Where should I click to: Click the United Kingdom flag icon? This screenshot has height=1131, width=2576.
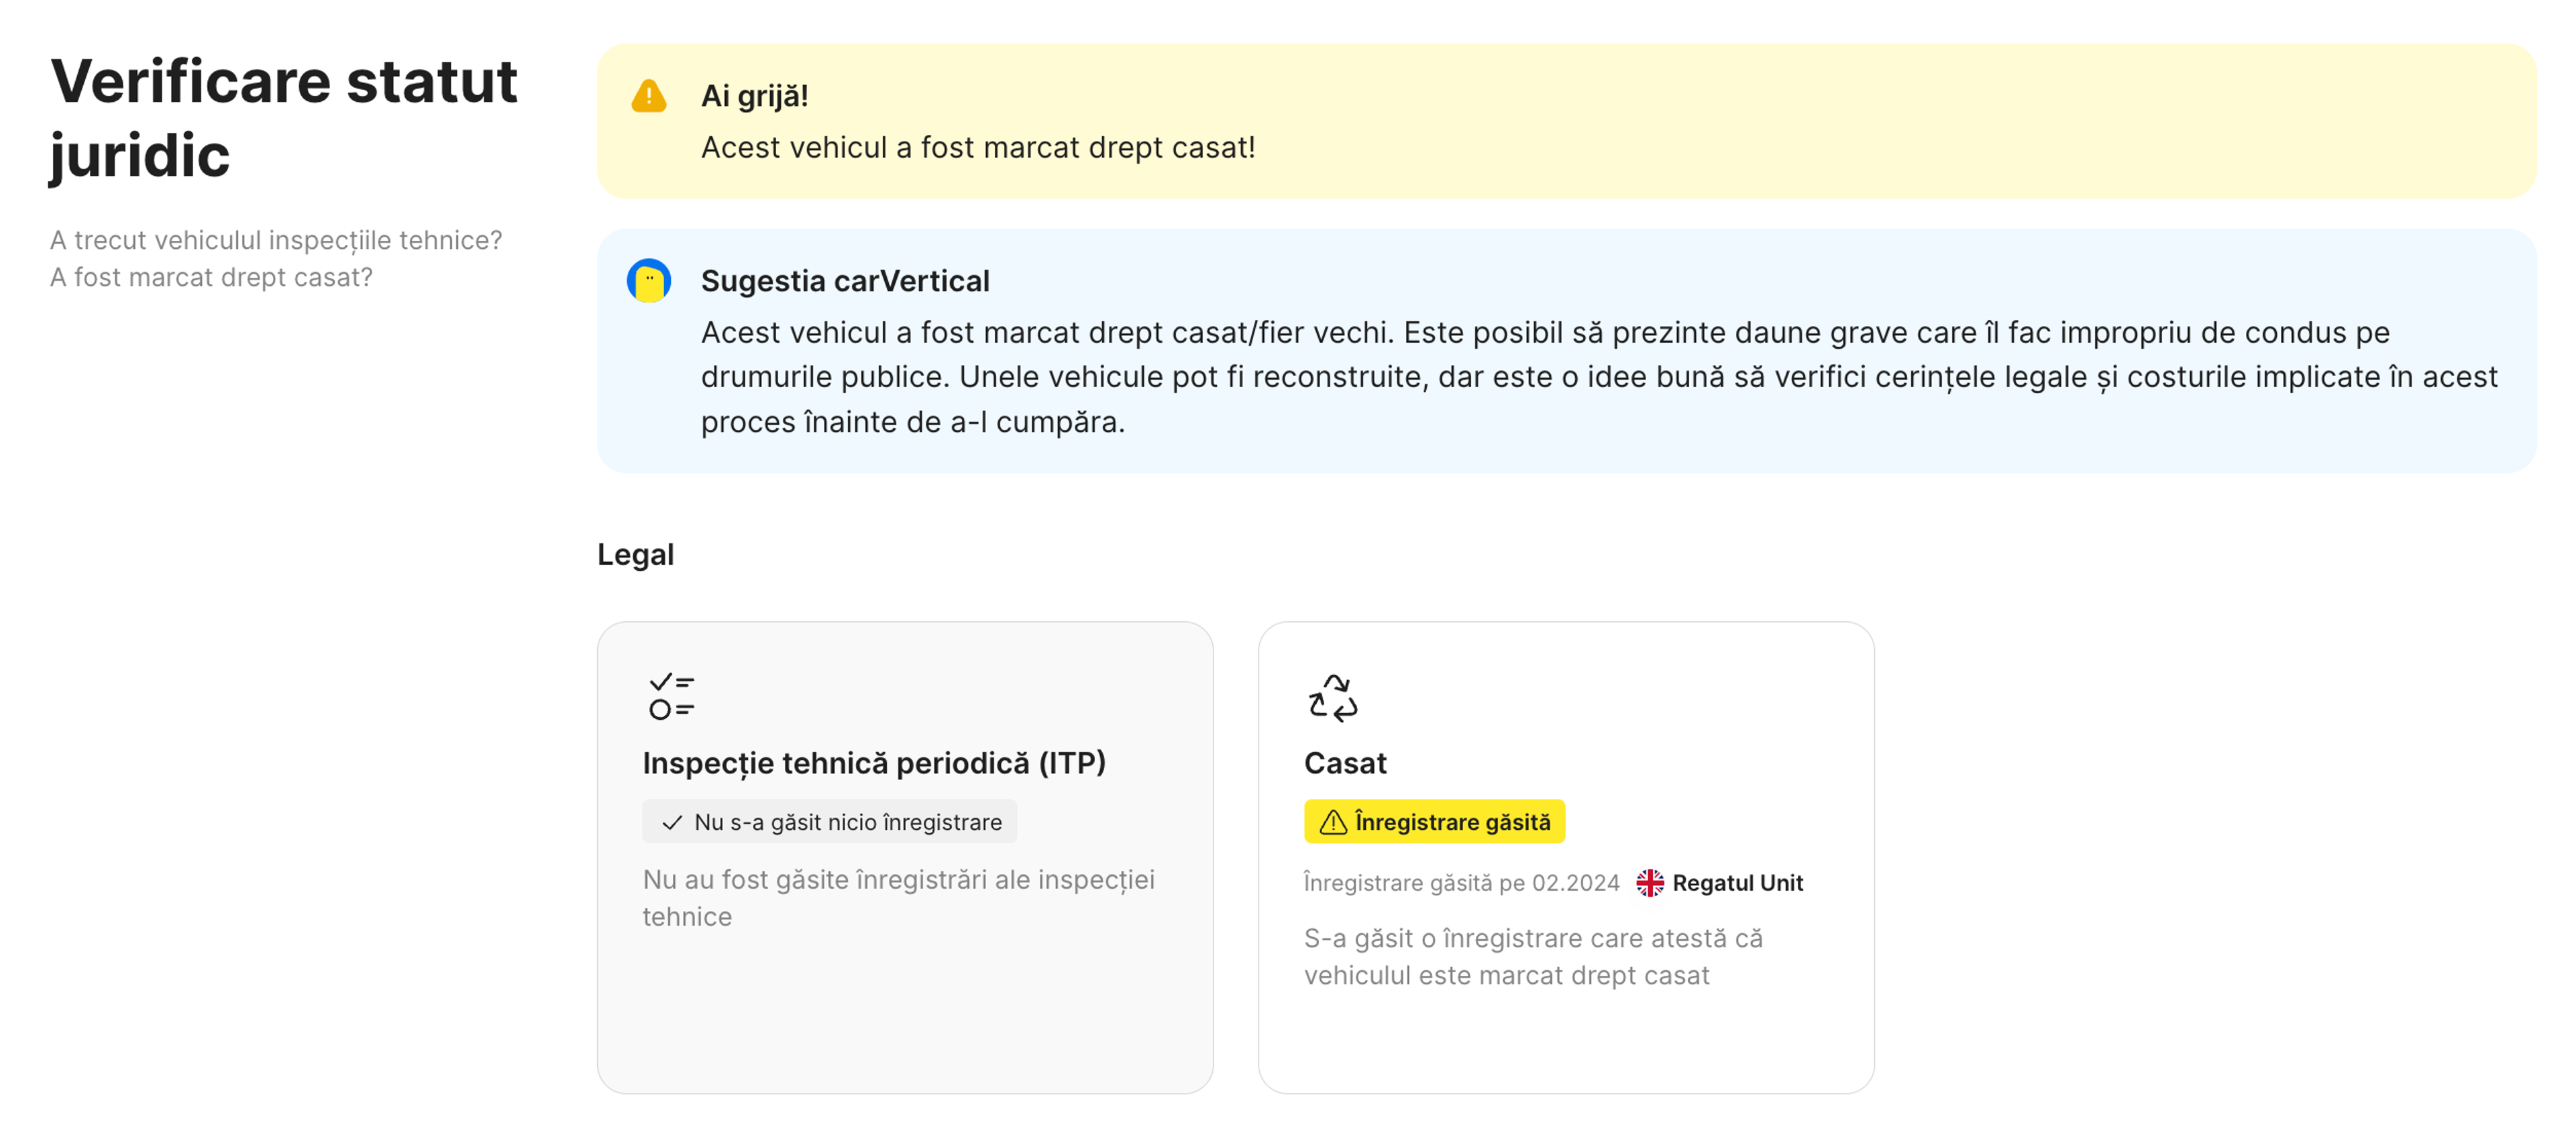point(1649,883)
